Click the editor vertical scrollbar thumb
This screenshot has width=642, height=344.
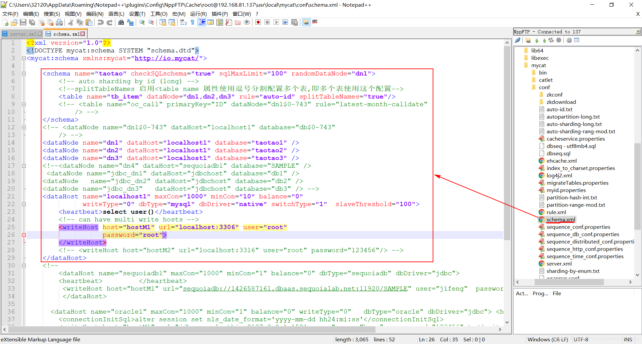(507, 143)
